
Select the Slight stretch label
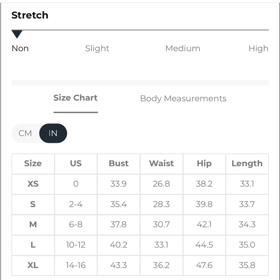pyautogui.click(x=97, y=48)
